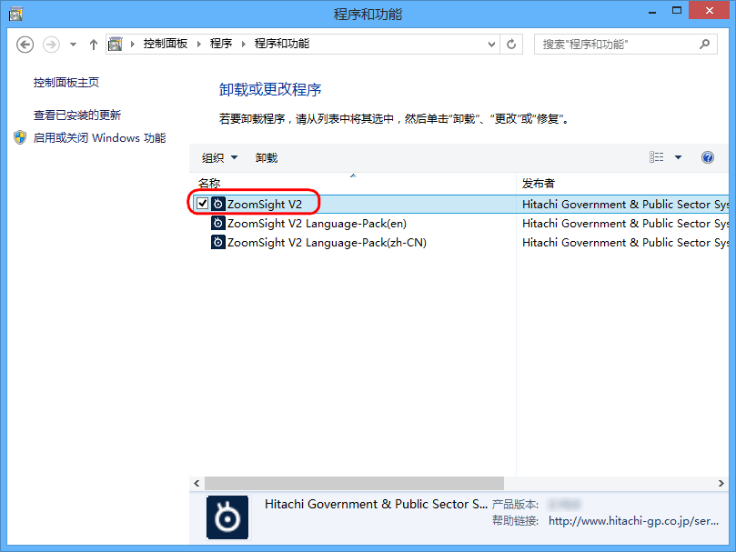
Task: Go up one level with up arrow
Action: click(x=94, y=45)
